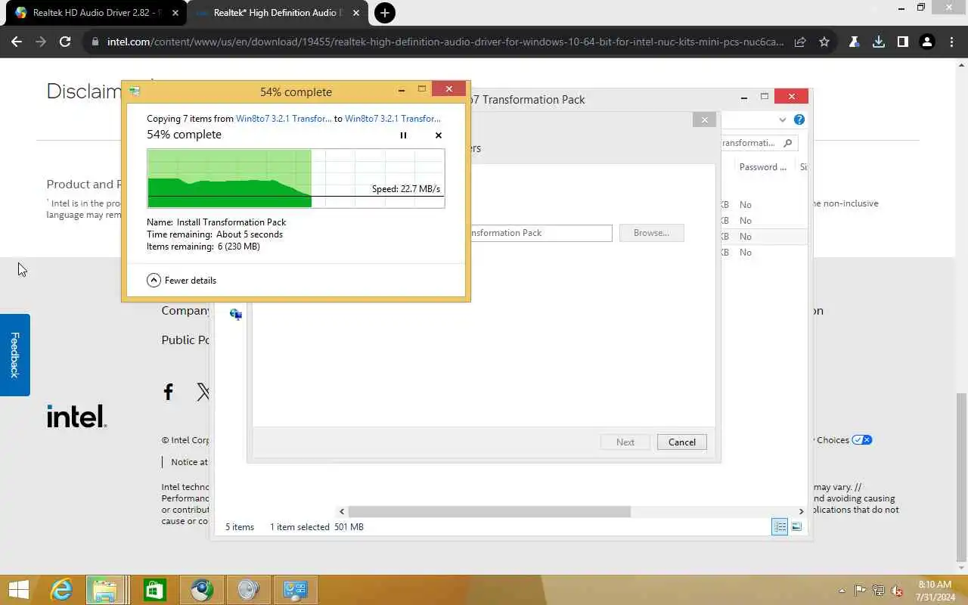This screenshot has width=968, height=605.
Task: Open browser downloads icon
Action: coord(879,42)
